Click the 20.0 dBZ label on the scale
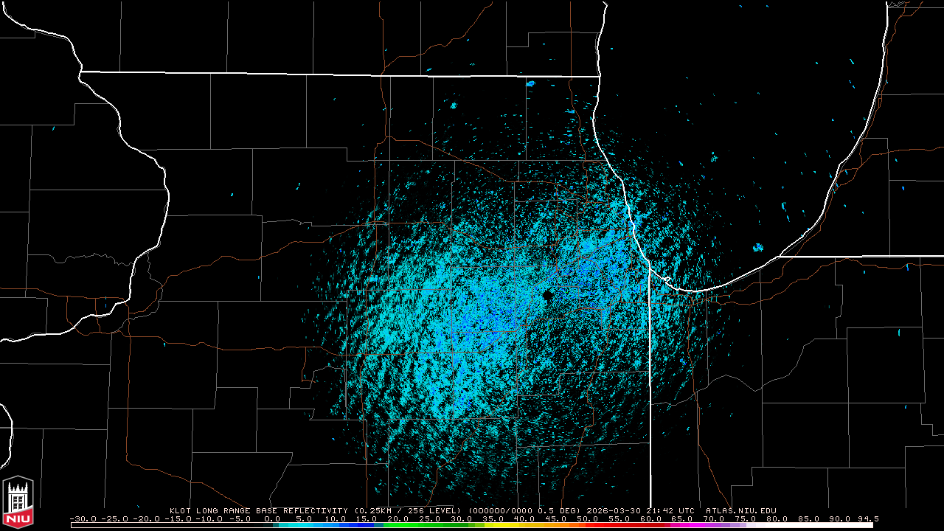The width and height of the screenshot is (944, 531). [x=398, y=518]
